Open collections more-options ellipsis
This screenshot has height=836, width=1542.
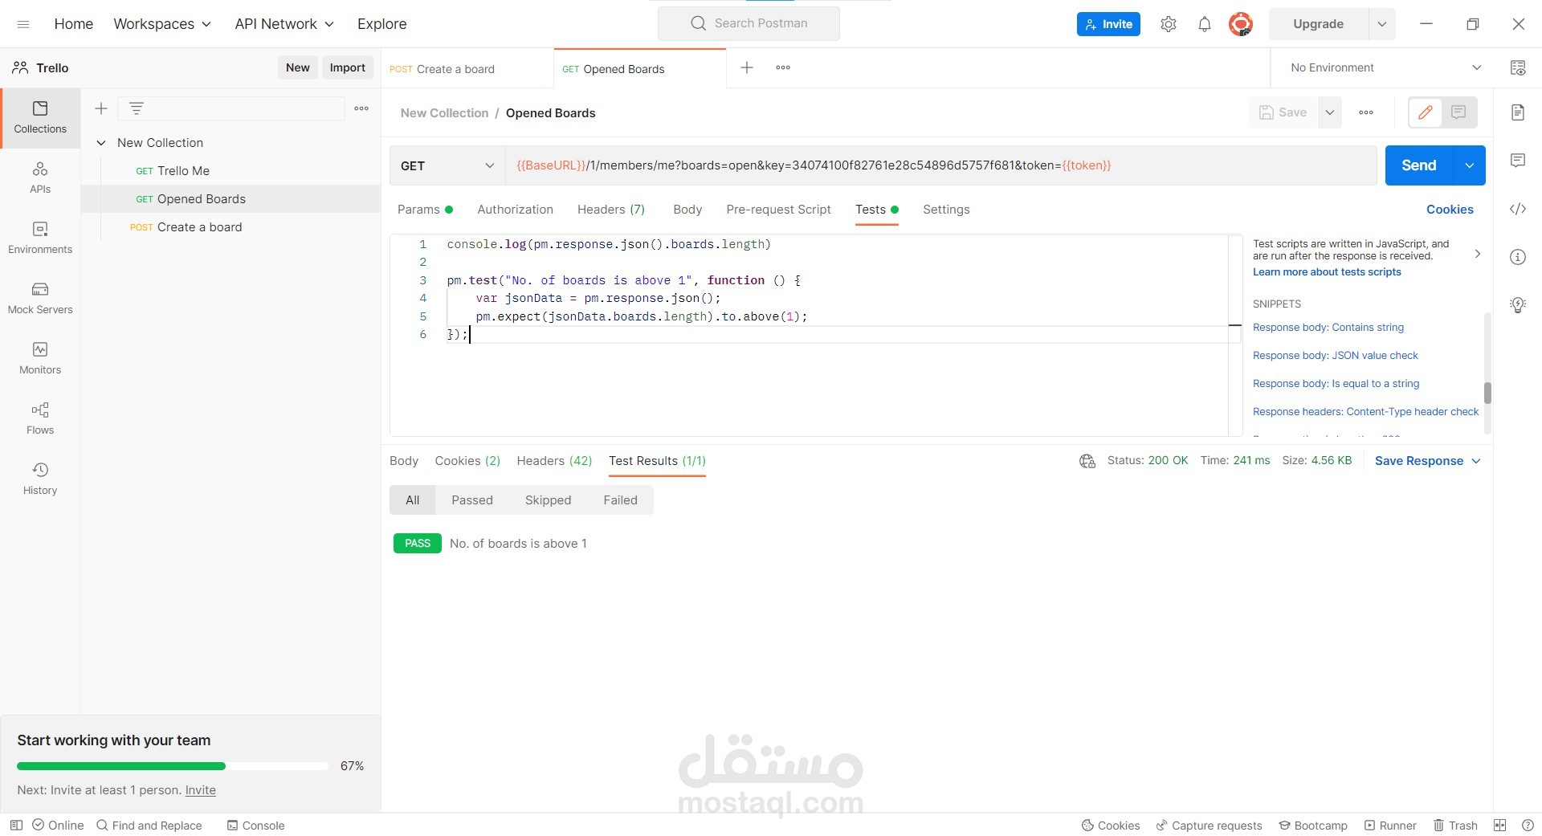point(361,108)
